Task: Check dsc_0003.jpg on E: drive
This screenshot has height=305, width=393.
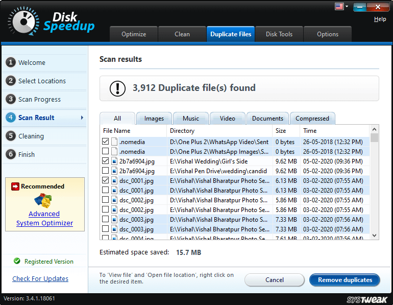Action: click(105, 229)
